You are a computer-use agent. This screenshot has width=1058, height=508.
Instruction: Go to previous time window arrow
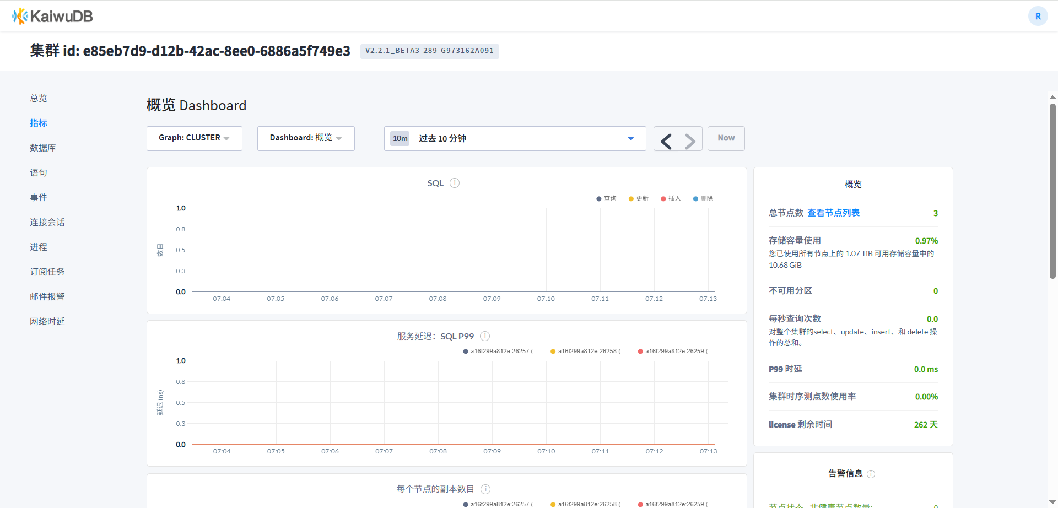pyautogui.click(x=666, y=139)
